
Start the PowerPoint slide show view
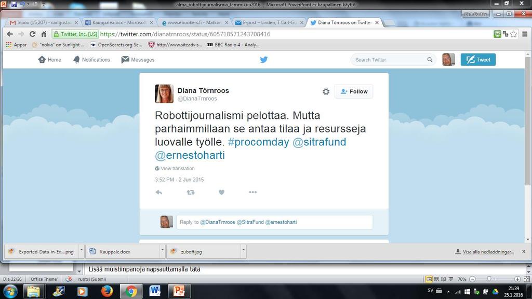[x=451, y=279]
